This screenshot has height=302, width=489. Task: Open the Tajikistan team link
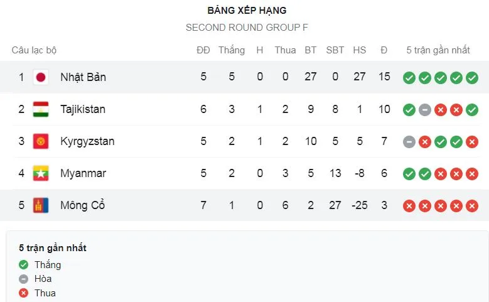point(83,109)
